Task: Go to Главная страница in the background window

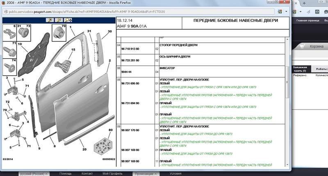Action: [308, 21]
